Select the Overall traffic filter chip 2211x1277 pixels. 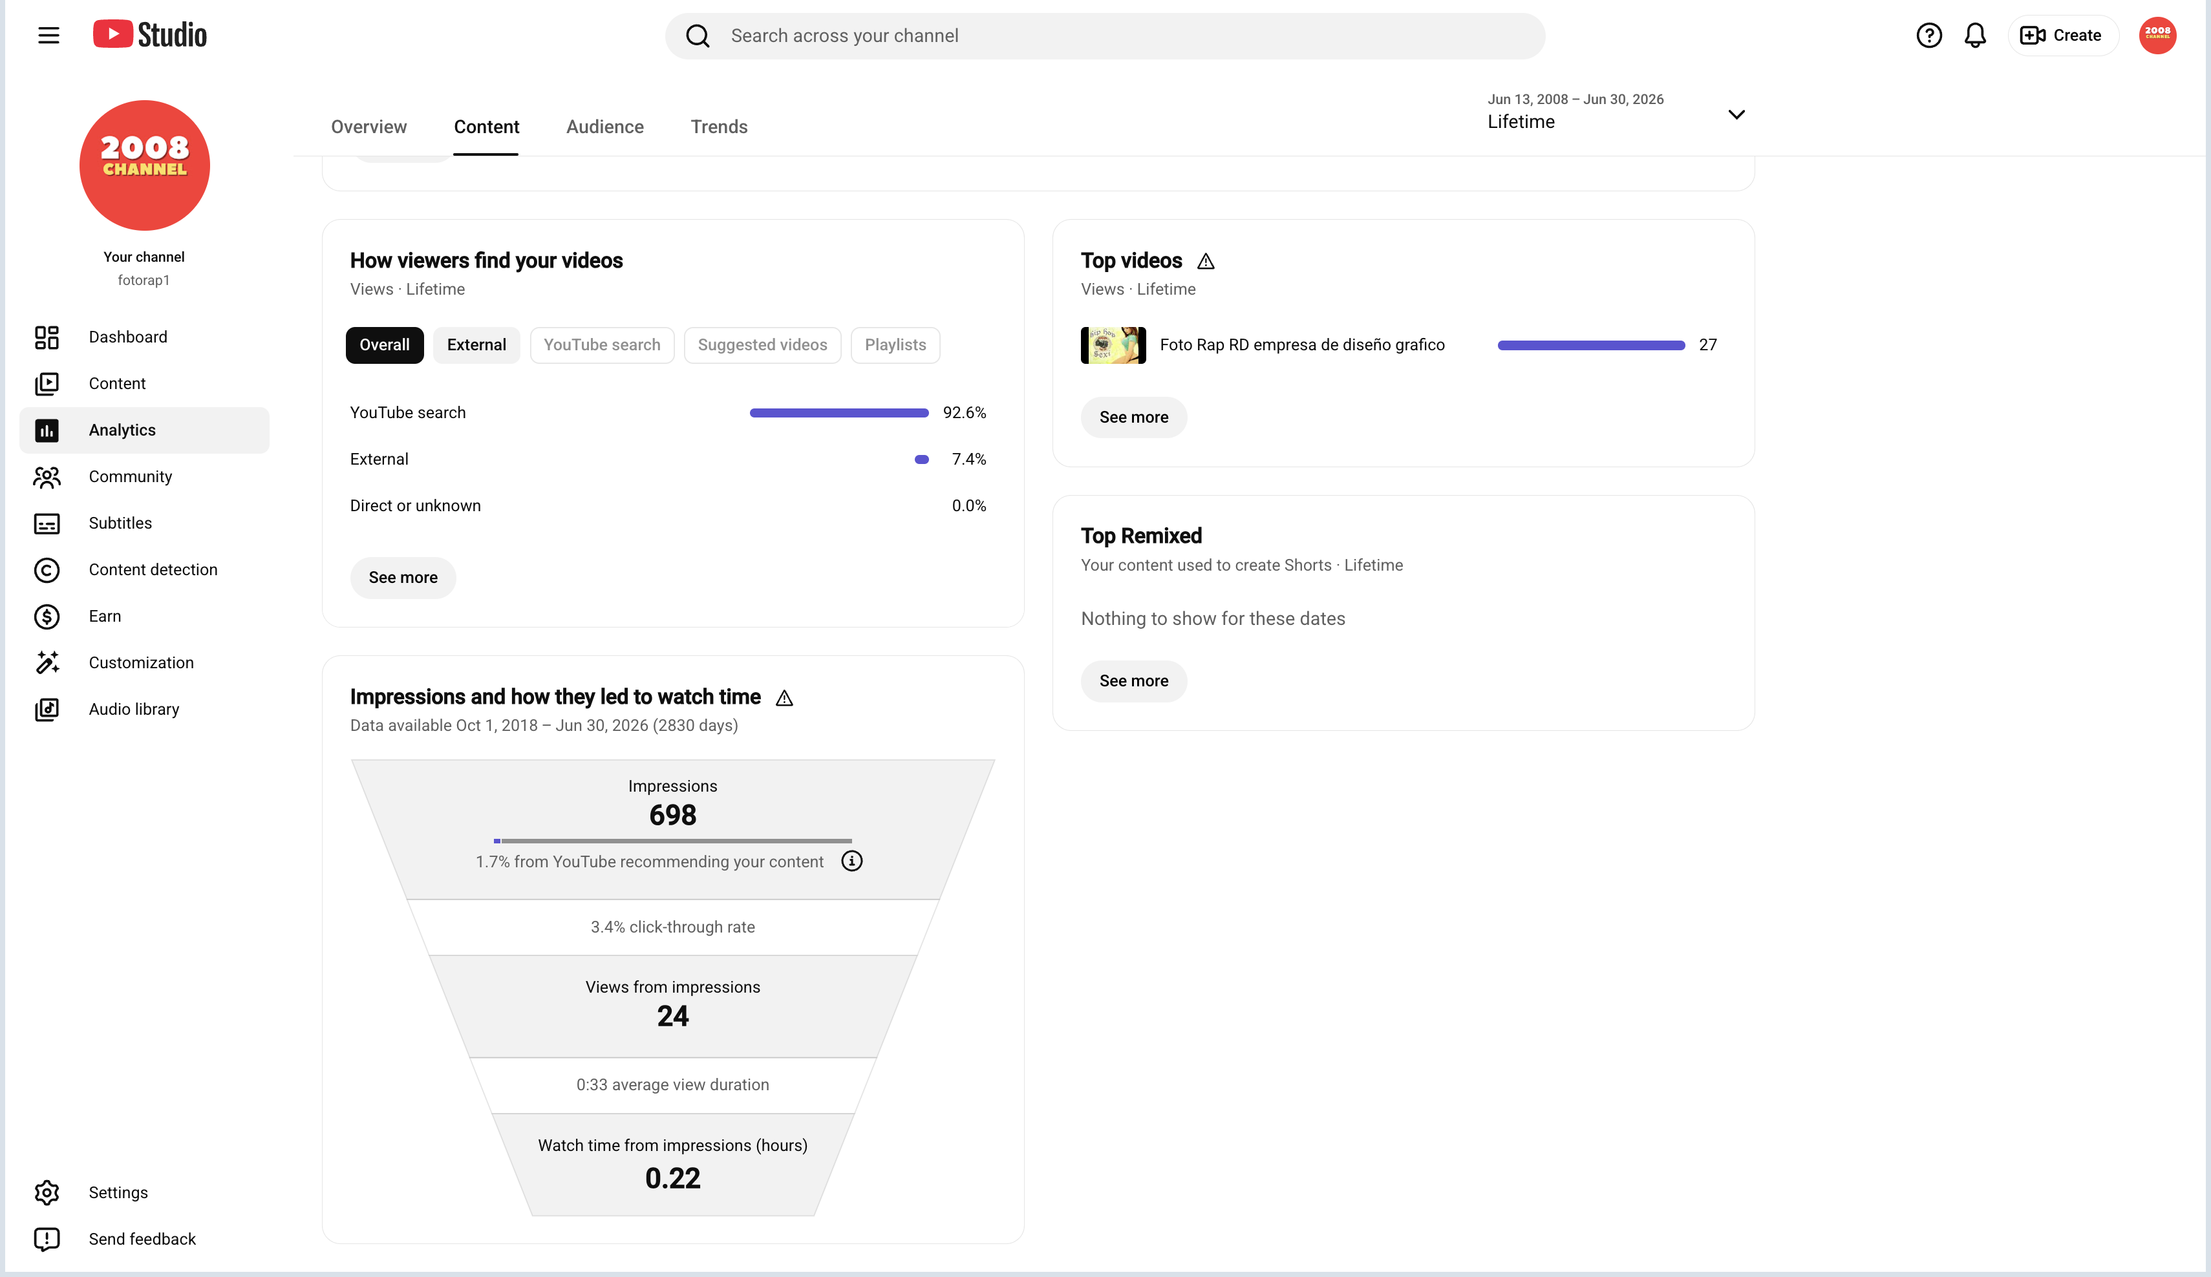coord(384,344)
